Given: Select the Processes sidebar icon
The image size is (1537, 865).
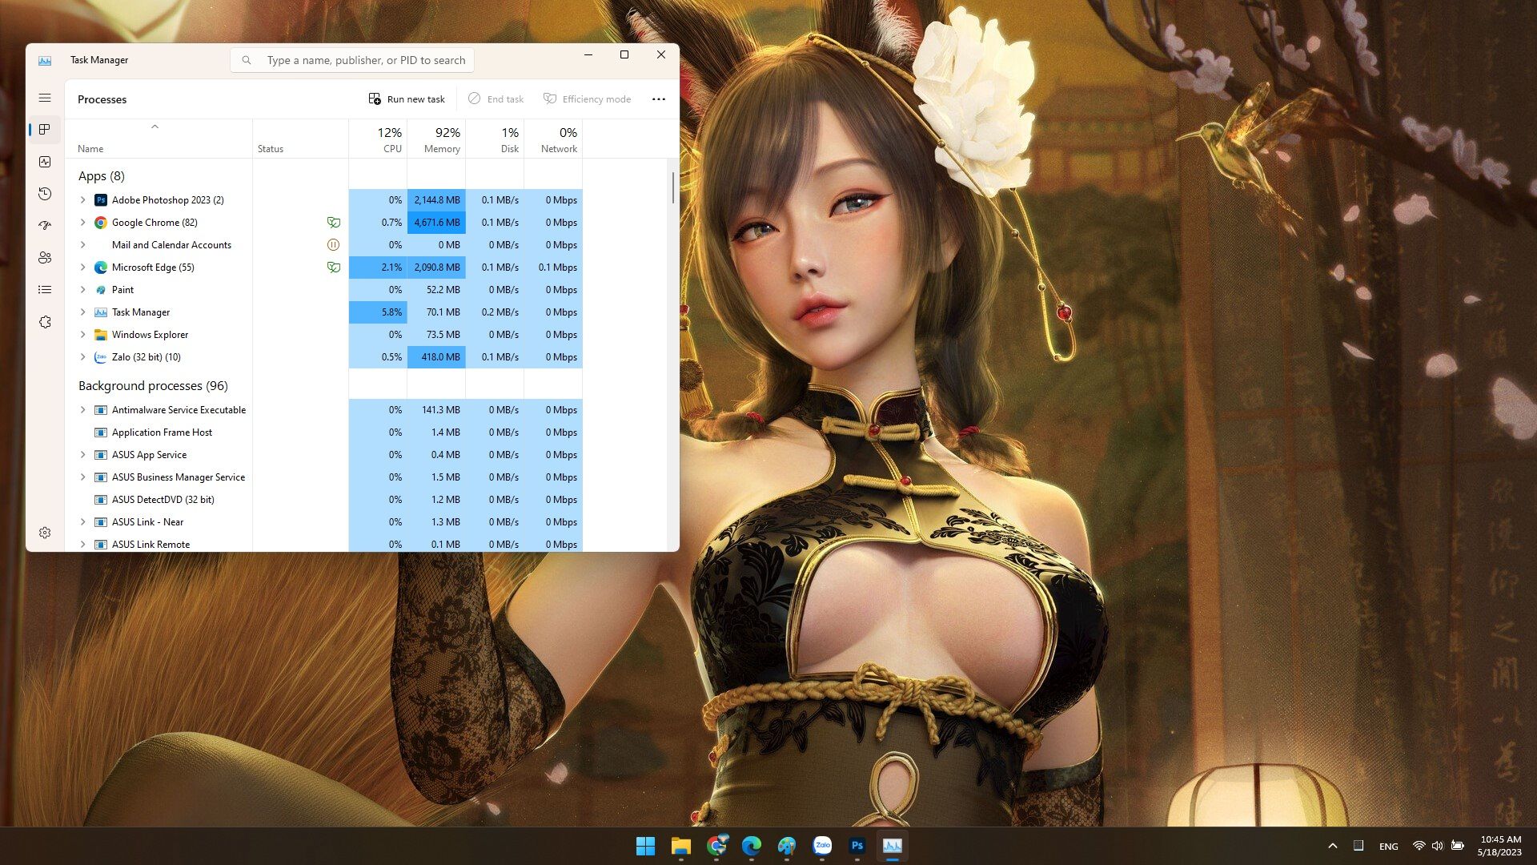Looking at the screenshot, I should 45,130.
